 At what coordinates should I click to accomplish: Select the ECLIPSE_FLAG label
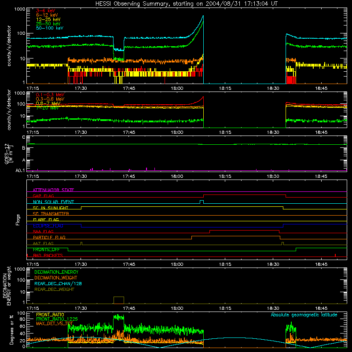pos(48,226)
